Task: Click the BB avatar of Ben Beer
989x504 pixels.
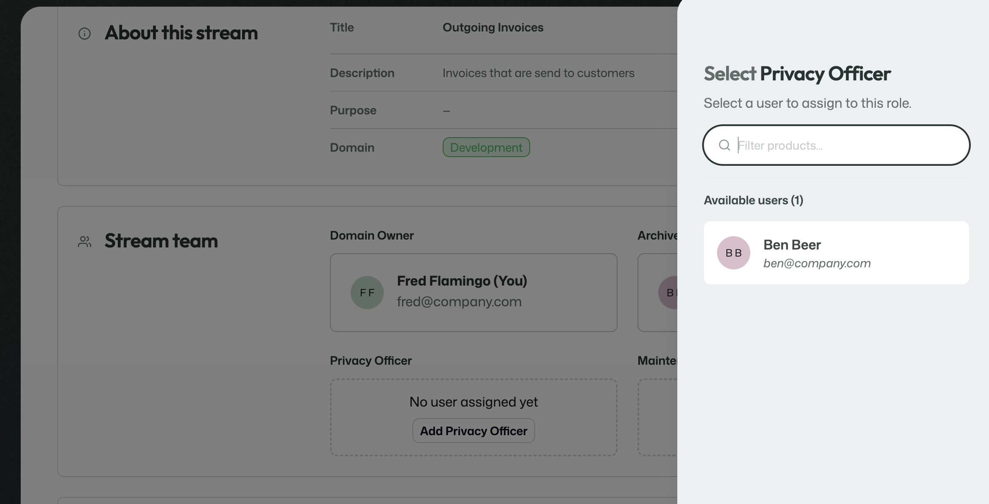Action: (734, 253)
